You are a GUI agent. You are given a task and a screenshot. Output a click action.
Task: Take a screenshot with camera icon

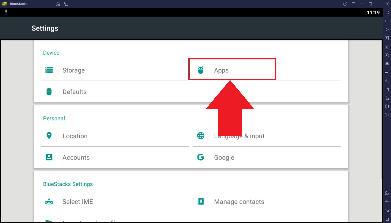(387, 81)
